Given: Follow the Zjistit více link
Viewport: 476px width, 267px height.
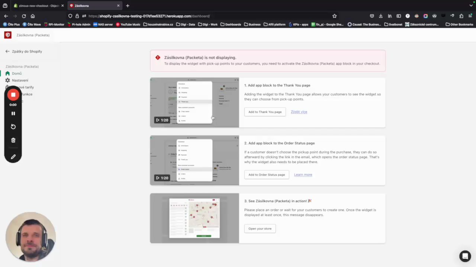Looking at the screenshot, I should 299,112.
